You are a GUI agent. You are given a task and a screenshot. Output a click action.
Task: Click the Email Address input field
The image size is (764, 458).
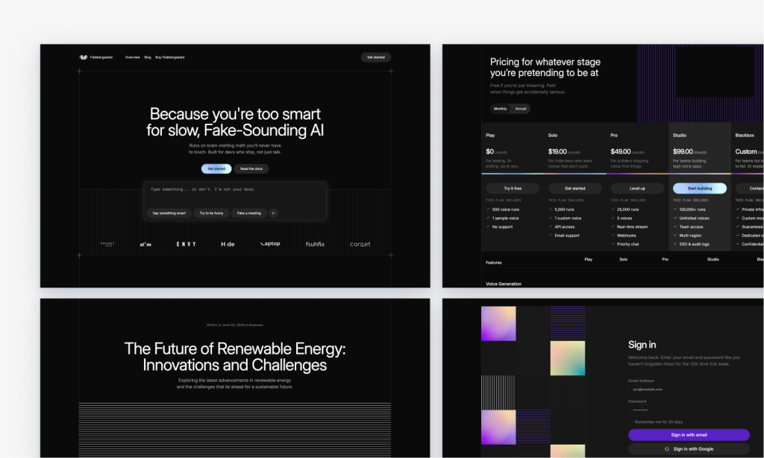686,388
